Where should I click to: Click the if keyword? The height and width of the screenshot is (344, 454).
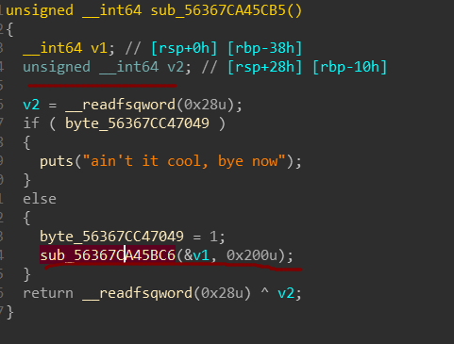pos(31,123)
